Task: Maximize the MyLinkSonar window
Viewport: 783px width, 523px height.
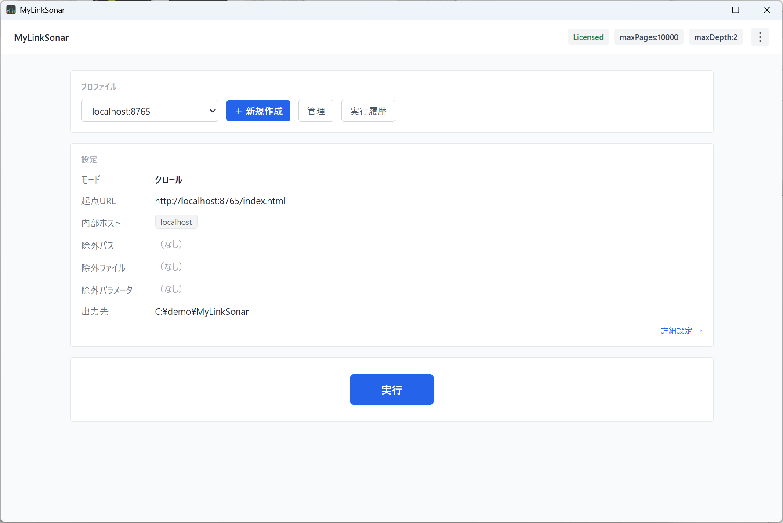Action: click(x=736, y=10)
